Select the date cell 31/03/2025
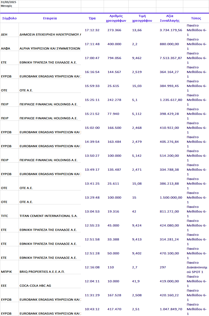The width and height of the screenshot is (209, 316). click(8, 2)
